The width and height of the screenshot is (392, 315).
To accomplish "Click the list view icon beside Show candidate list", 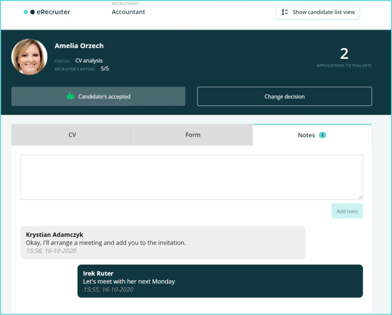I will click(285, 12).
